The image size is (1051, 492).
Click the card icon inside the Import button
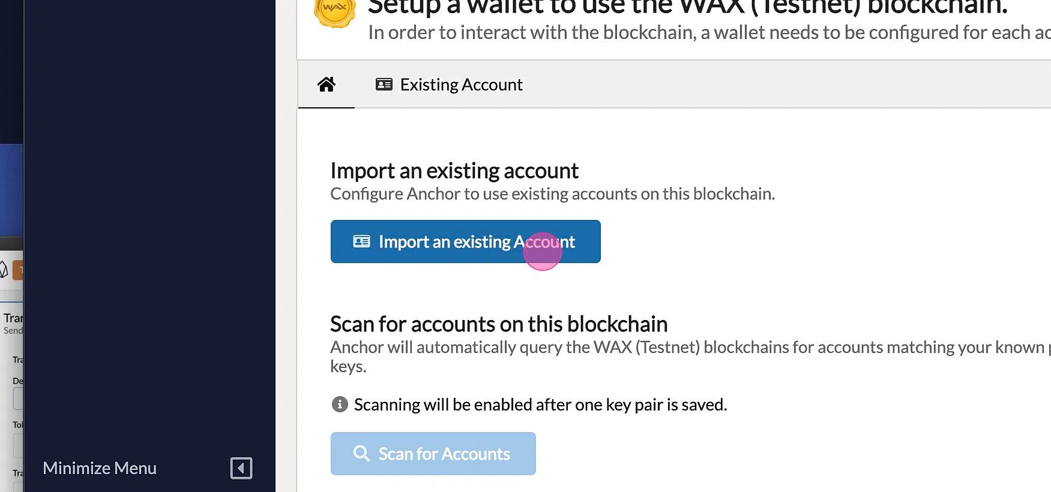pos(361,242)
